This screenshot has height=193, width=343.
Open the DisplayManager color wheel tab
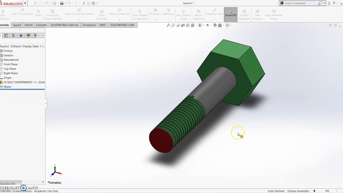point(28,35)
